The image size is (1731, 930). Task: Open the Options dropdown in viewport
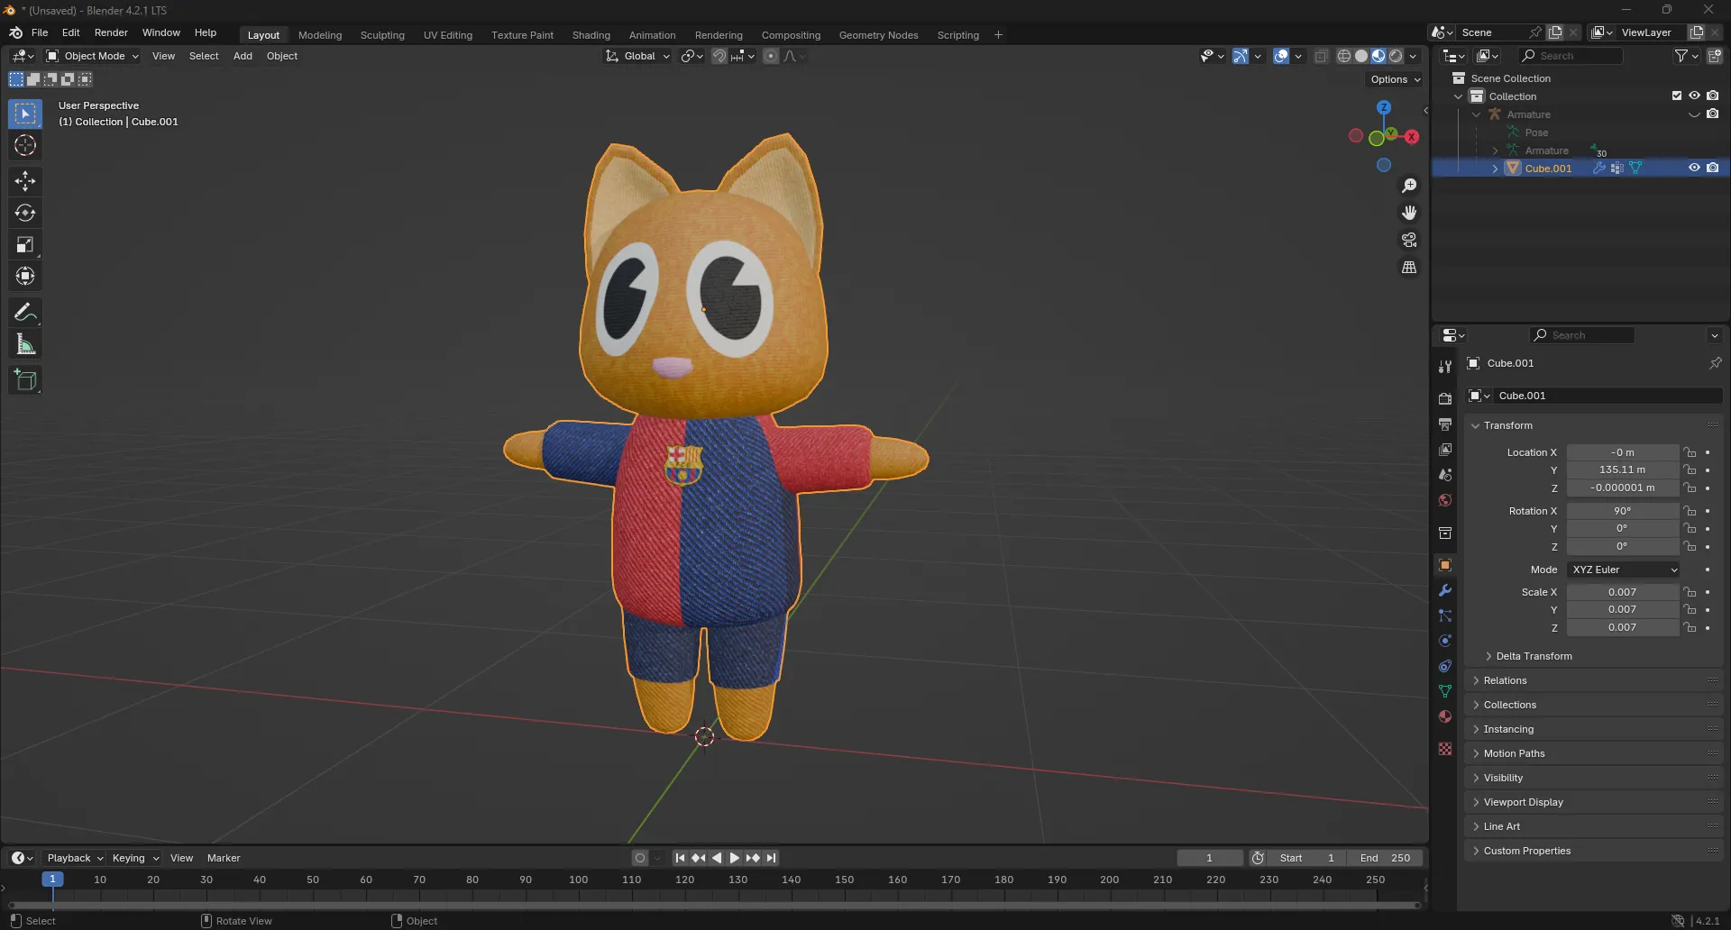[1396, 79]
